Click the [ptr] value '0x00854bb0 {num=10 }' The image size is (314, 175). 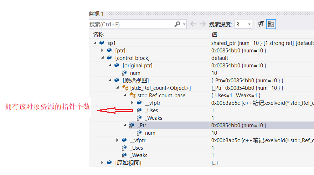239,51
